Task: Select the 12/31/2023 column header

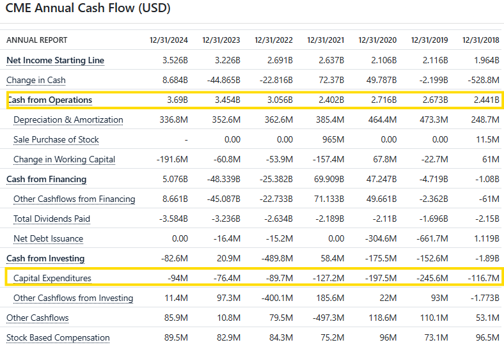Action: pyautogui.click(x=221, y=40)
